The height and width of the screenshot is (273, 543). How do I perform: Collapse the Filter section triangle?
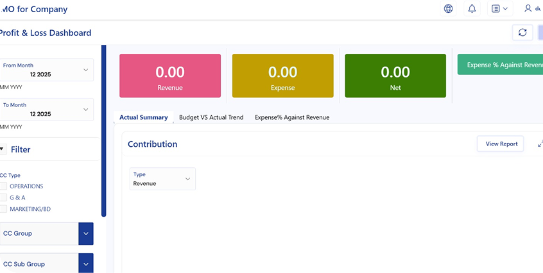pyautogui.click(x=3, y=149)
